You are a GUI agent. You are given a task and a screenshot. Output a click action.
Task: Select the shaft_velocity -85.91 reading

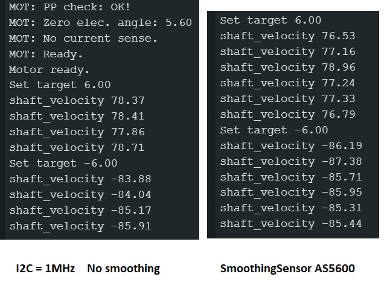tap(80, 226)
